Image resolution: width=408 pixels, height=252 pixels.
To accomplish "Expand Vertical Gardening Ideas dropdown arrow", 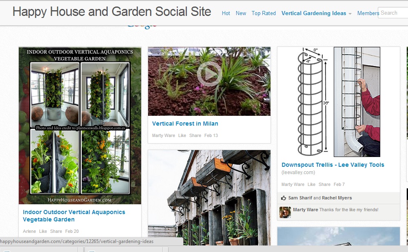I will coord(350,14).
